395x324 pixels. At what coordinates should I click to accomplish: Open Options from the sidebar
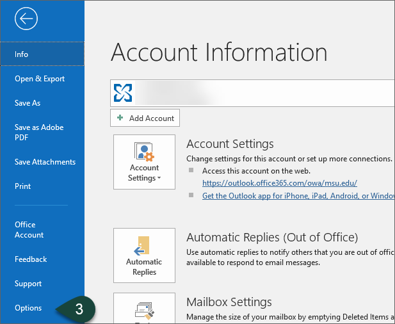(x=28, y=308)
